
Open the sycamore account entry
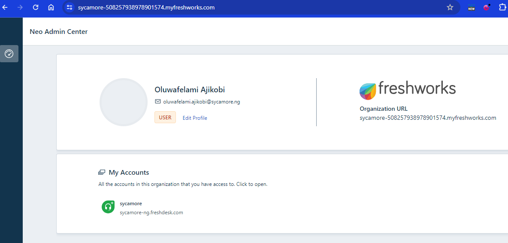click(x=131, y=204)
